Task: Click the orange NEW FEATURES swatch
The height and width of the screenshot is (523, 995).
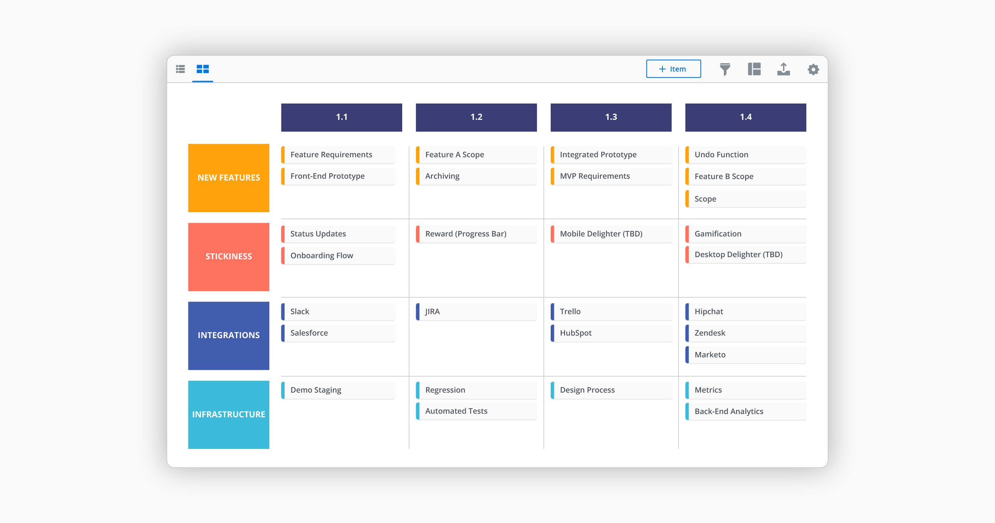Action: [229, 178]
